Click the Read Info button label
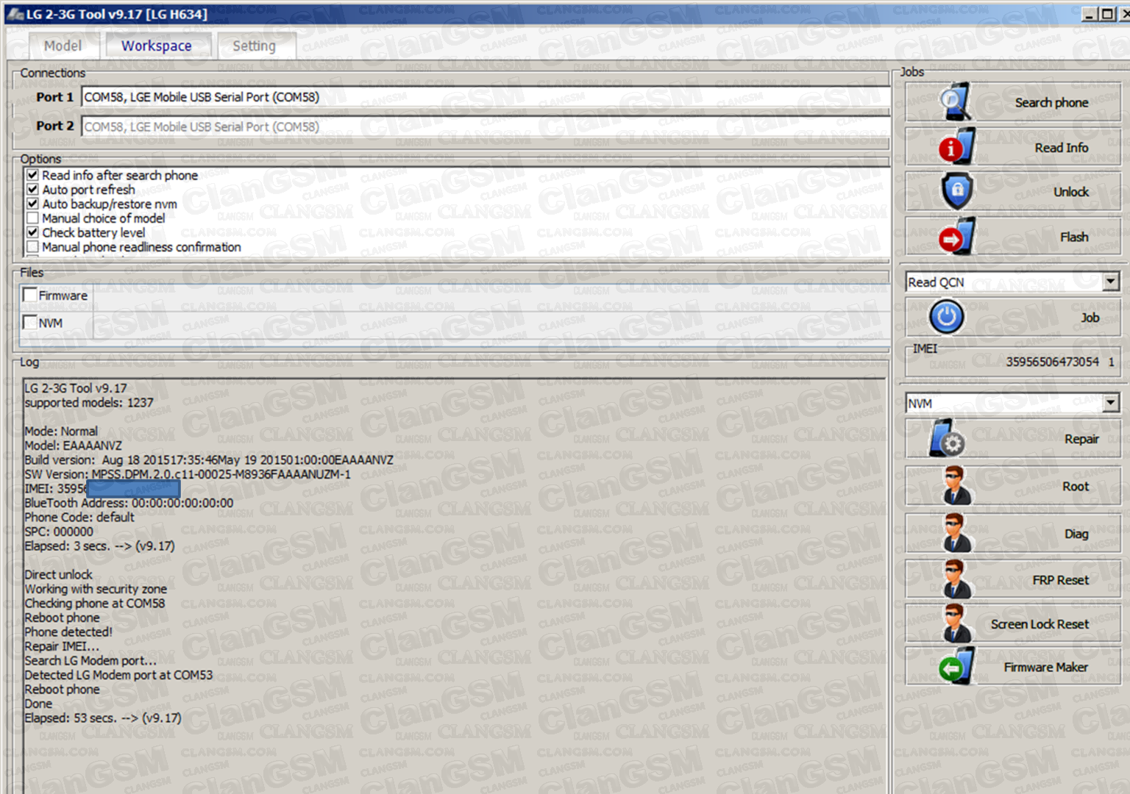 tap(1061, 148)
